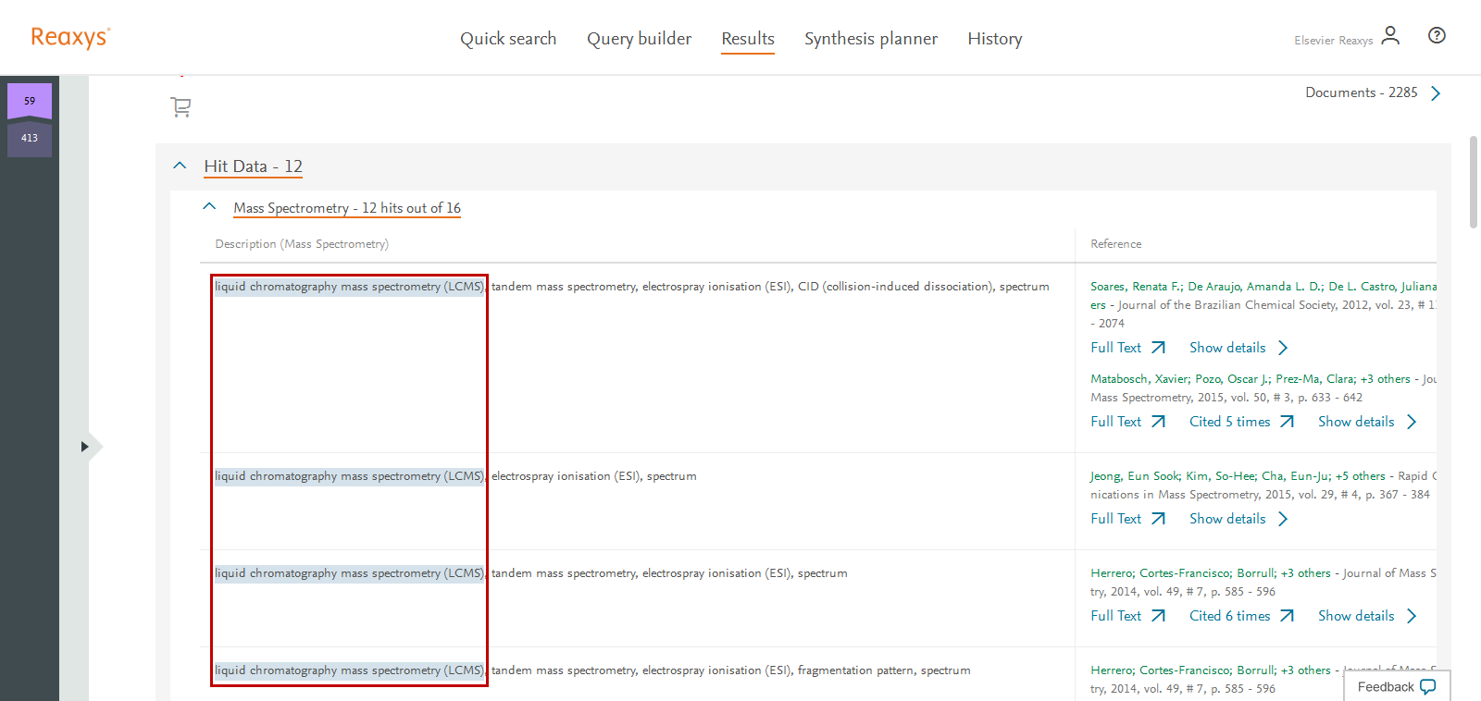Click the shopping cart icon
The image size is (1481, 701).
click(180, 107)
